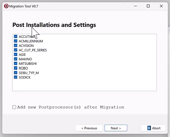Untick the ACVISION checkbox

click(15, 45)
